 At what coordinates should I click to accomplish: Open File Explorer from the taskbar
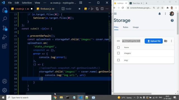pyautogui.click(x=61, y=97)
